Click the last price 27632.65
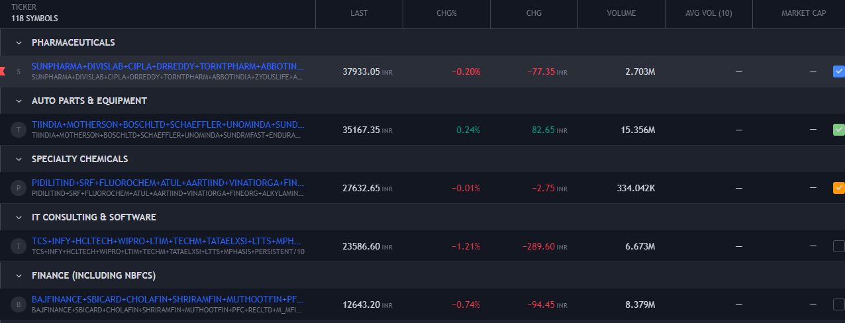The height and width of the screenshot is (323, 845). pos(362,188)
